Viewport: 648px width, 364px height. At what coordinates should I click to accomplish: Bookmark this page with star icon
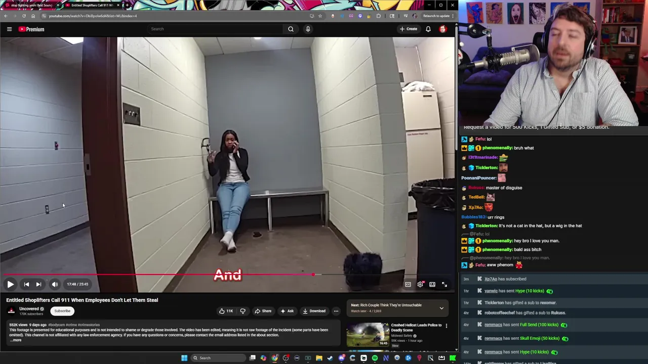pos(320,16)
